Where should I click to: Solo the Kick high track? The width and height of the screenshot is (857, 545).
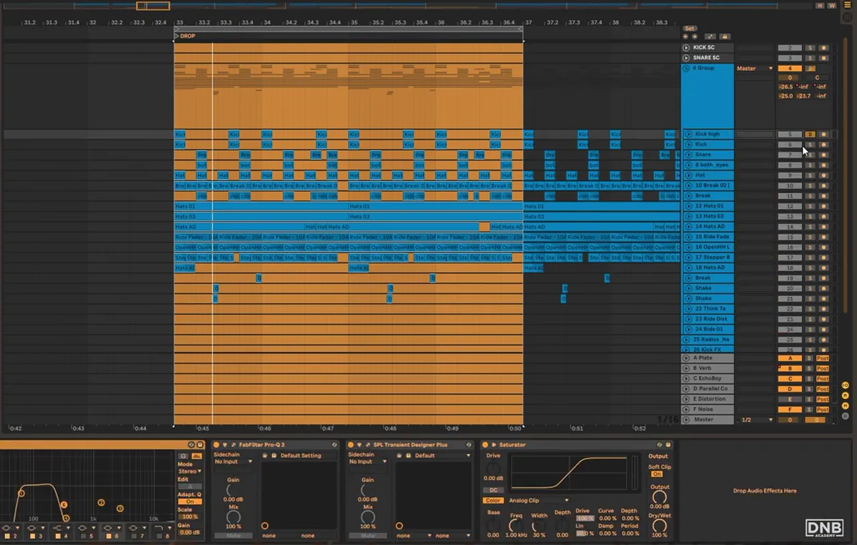[810, 134]
